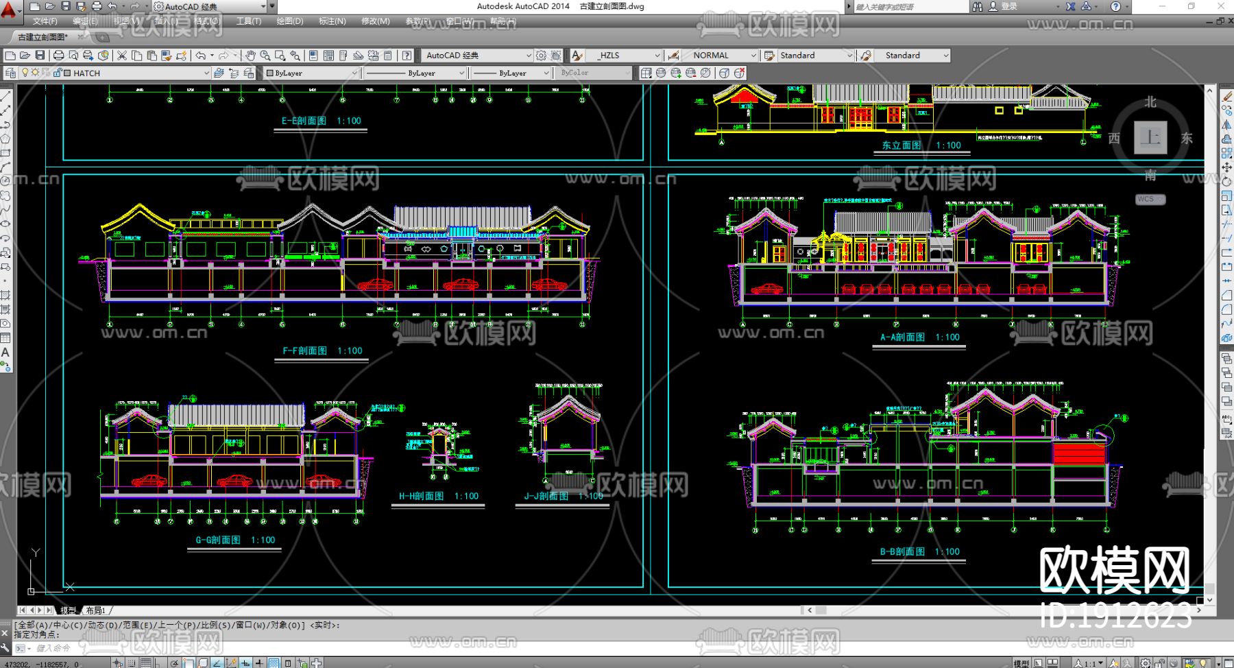1234x668 pixels.
Task: Click the ViewCube 东 east label
Action: coord(1187,138)
